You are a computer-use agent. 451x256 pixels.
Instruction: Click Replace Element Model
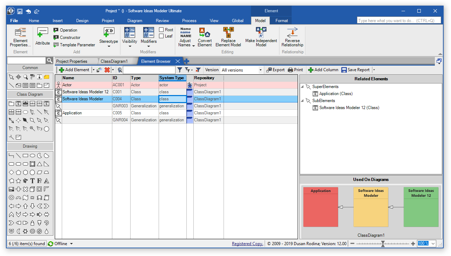228,38
